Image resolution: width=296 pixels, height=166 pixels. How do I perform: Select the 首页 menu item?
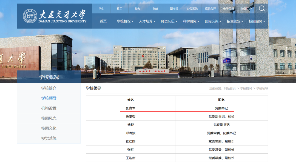(x=103, y=21)
